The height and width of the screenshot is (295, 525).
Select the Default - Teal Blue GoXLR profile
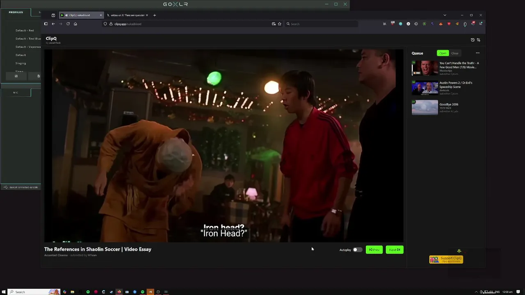coord(28,39)
